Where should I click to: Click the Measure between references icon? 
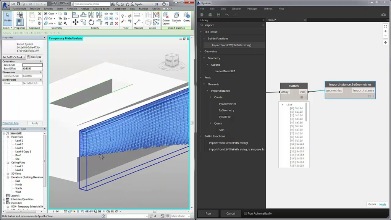pos(137,22)
